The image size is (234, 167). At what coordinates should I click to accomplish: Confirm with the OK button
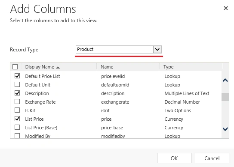click(x=174, y=158)
